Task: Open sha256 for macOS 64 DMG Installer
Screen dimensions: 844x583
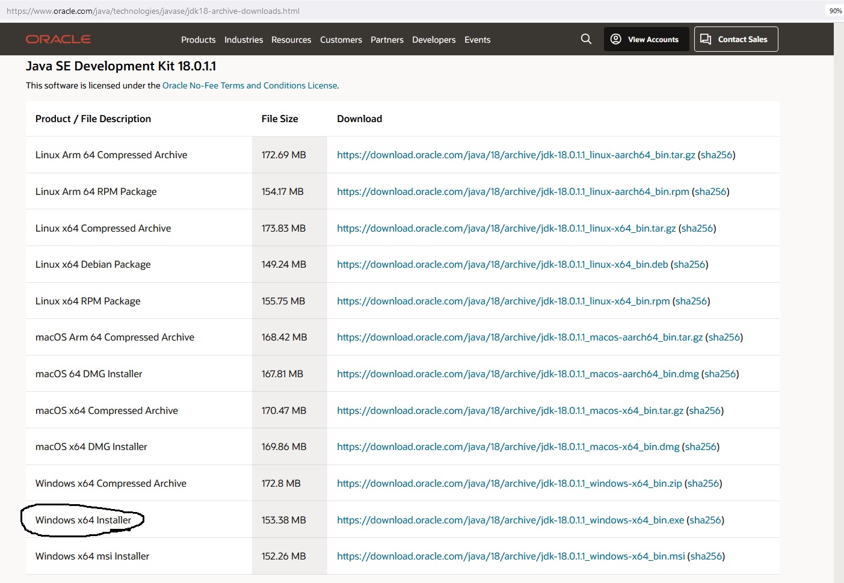Action: (720, 374)
